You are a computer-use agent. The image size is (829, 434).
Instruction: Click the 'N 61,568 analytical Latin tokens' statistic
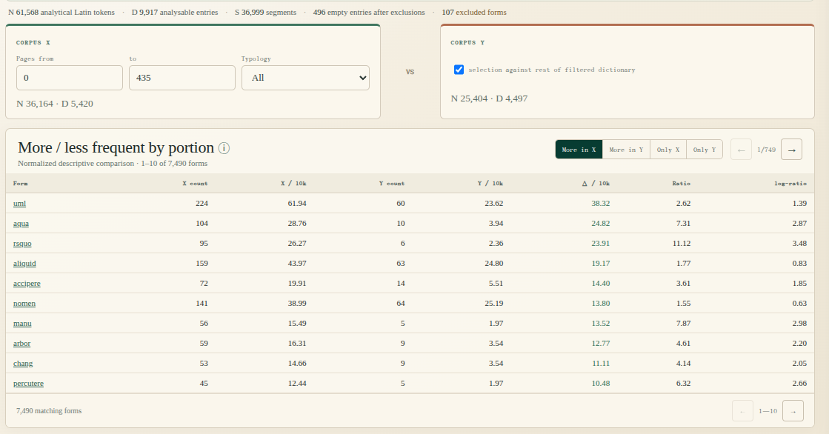61,12
